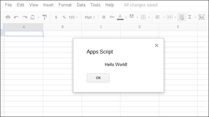This screenshot has width=209, height=117.
Task: Click the merge cells icon
Action: [169, 17]
